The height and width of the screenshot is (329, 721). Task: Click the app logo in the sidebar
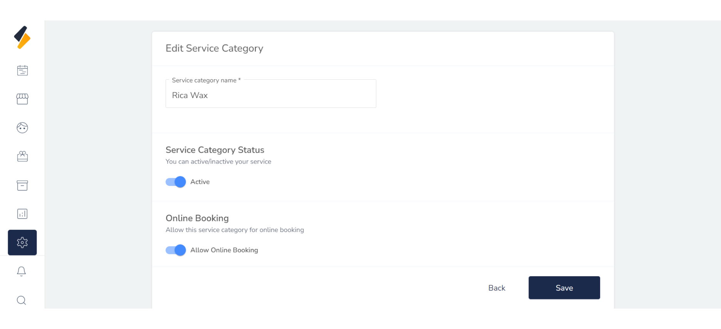[22, 38]
